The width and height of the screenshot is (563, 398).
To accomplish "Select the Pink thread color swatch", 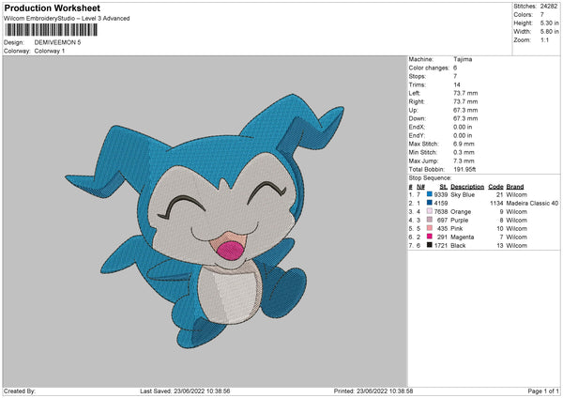I will [x=430, y=228].
